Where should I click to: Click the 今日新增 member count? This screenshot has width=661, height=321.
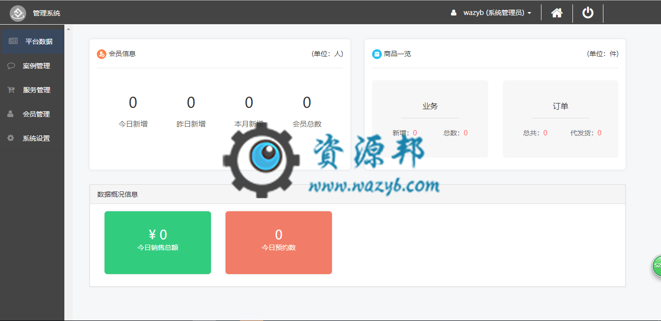[133, 102]
